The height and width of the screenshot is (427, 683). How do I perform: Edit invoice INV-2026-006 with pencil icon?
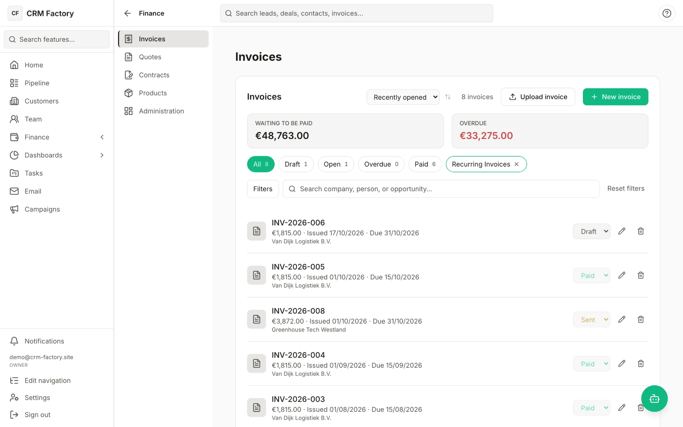coord(622,231)
